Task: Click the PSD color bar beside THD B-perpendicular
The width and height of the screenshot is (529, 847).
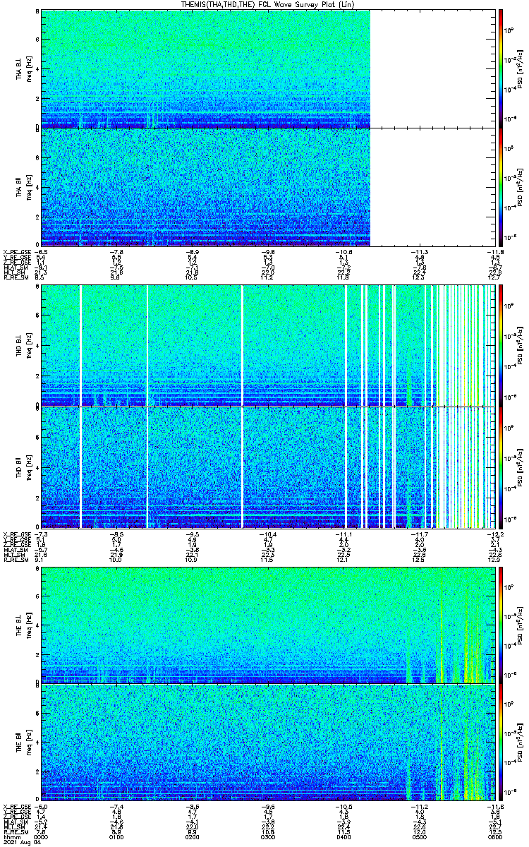Action: 501,345
